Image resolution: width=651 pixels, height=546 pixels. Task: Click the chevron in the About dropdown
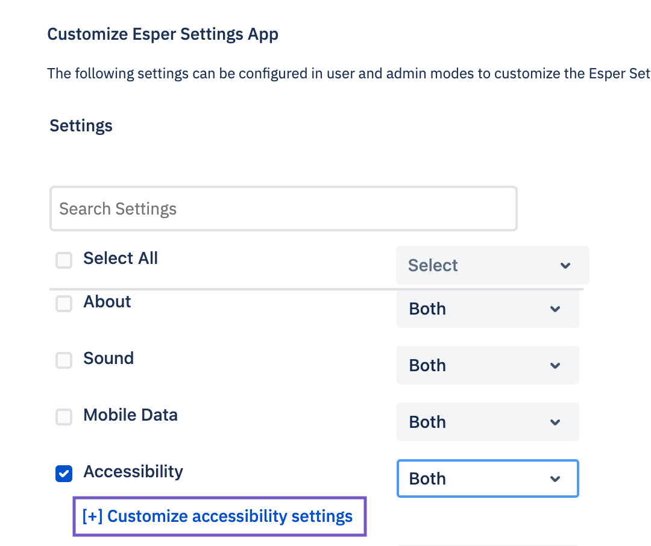click(x=555, y=309)
